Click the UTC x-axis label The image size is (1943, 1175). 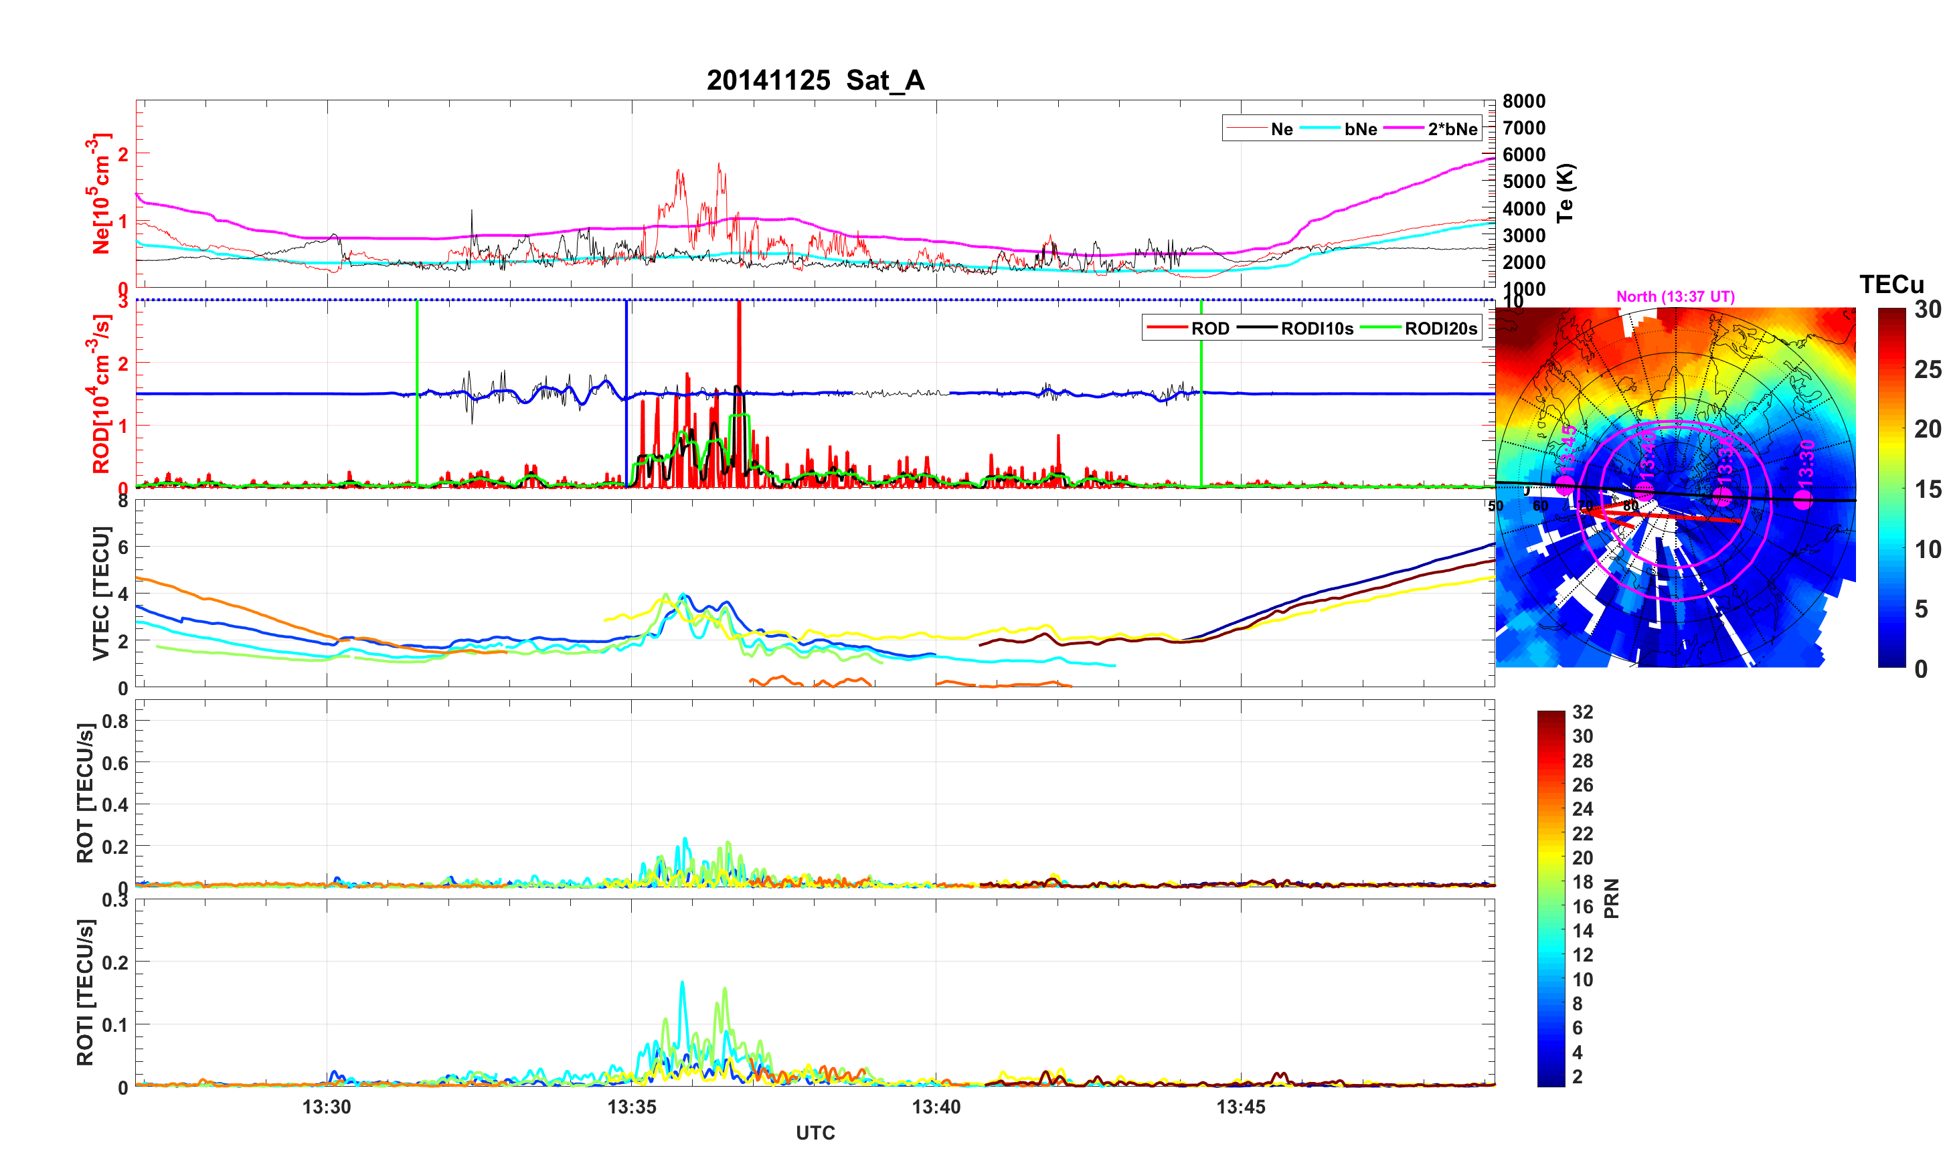coord(815,1134)
